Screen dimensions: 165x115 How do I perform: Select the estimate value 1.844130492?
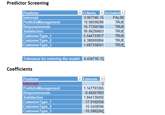[x=93, y=97]
